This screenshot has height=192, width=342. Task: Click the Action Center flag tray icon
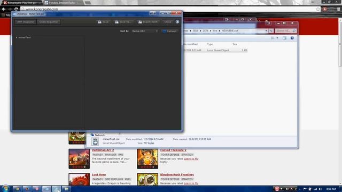305,189
